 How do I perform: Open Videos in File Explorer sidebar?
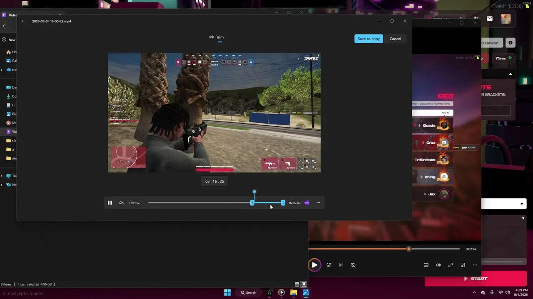pyautogui.click(x=11, y=132)
